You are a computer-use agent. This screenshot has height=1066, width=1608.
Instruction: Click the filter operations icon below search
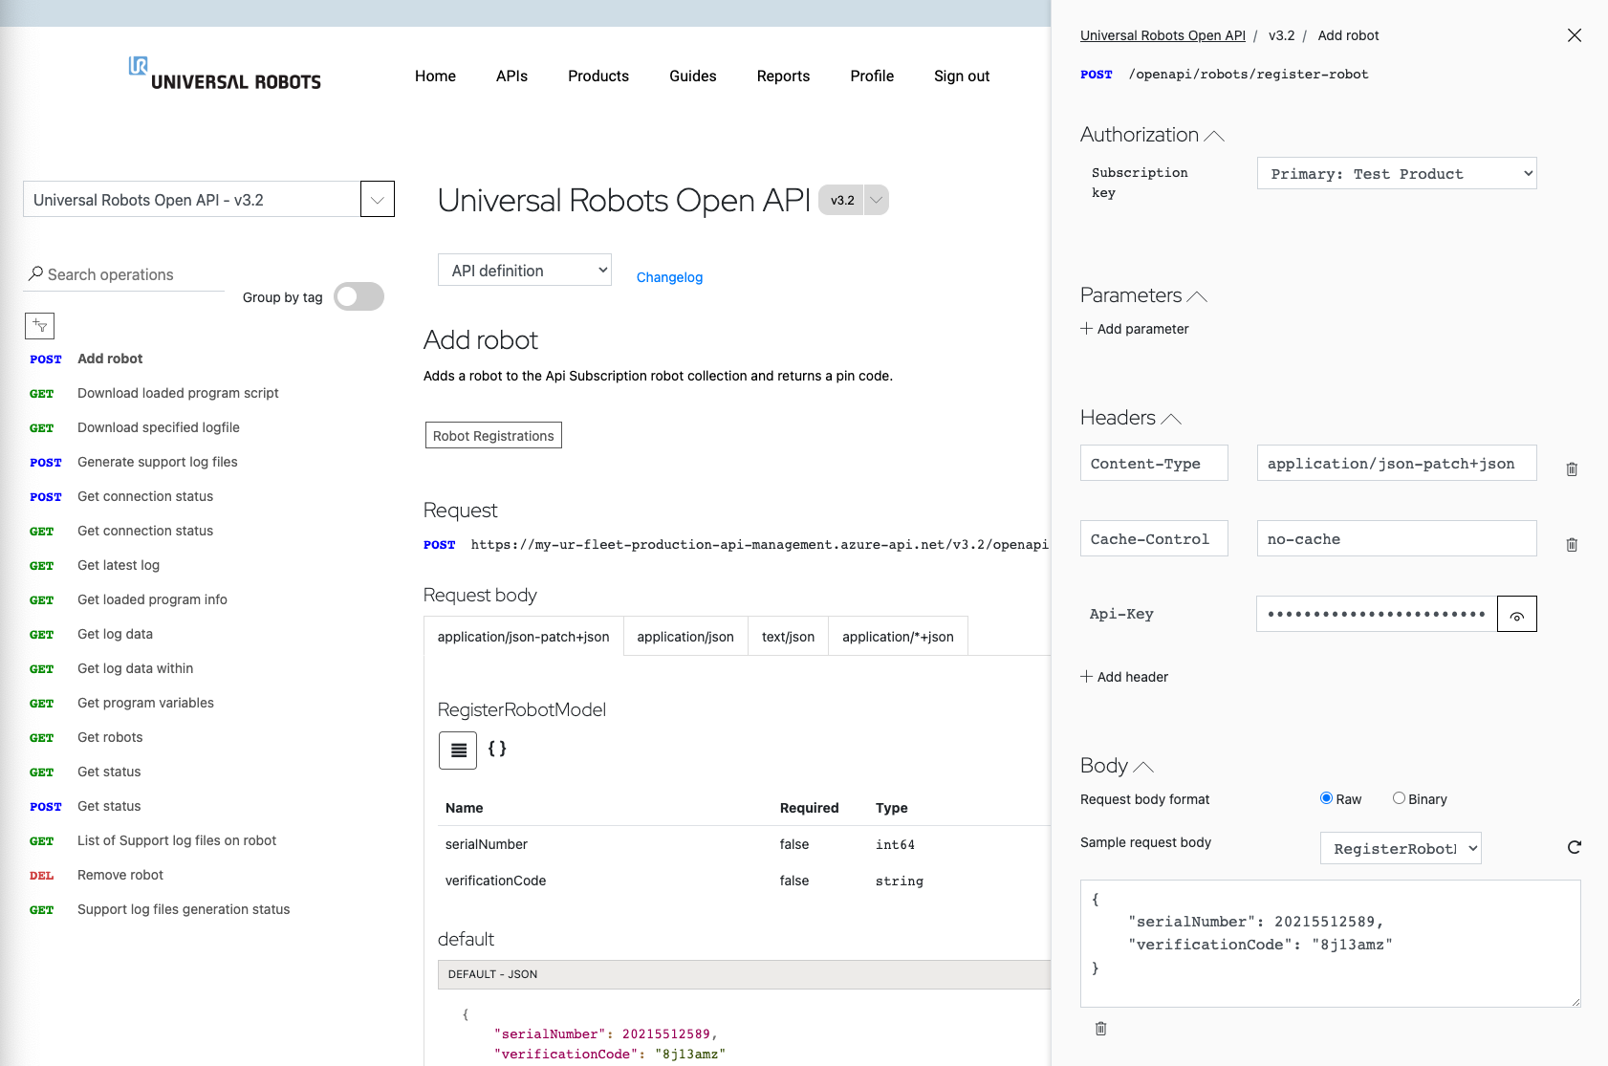coord(39,326)
